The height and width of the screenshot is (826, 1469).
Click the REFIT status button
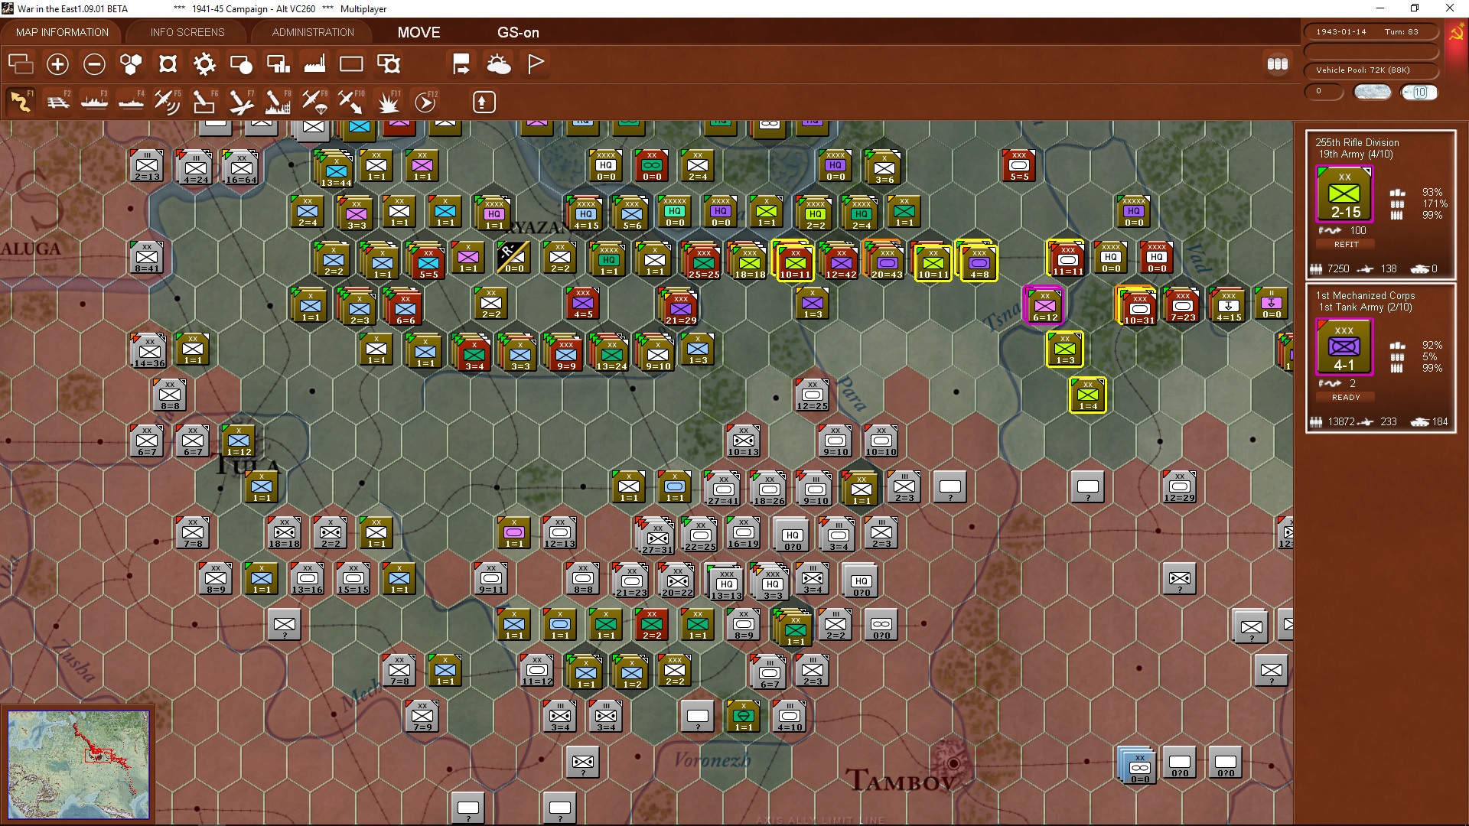pos(1346,245)
